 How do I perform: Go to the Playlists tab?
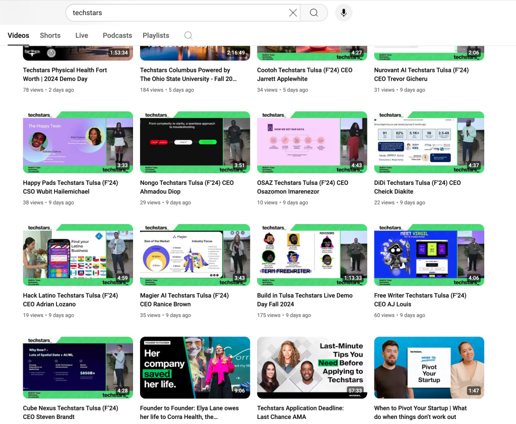pos(156,35)
